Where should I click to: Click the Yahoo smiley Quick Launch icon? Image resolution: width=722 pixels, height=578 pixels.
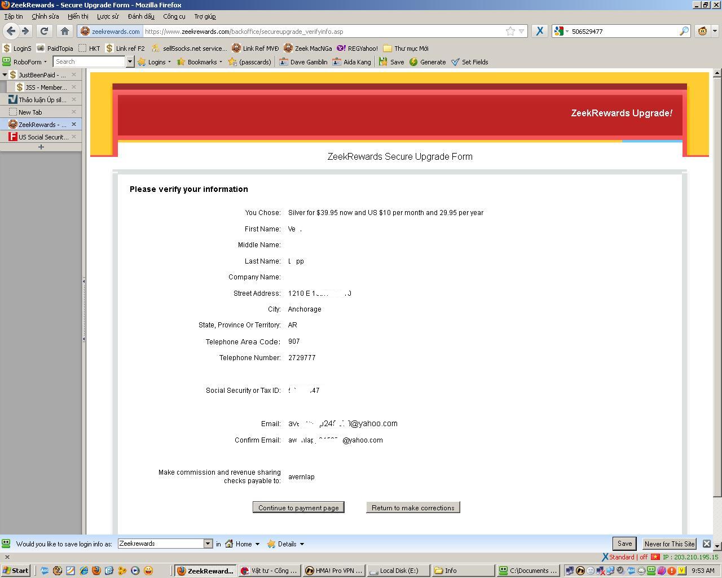(x=148, y=571)
